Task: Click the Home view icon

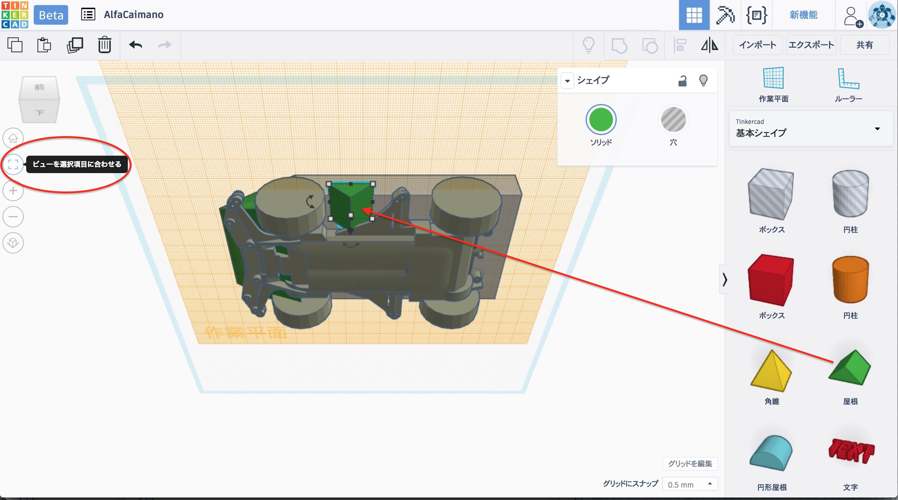Action: pos(13,138)
